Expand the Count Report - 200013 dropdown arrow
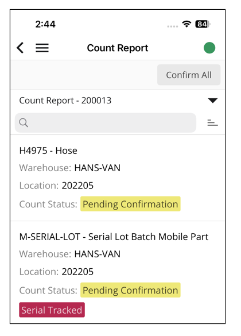The height and width of the screenshot is (336, 241). (x=213, y=101)
